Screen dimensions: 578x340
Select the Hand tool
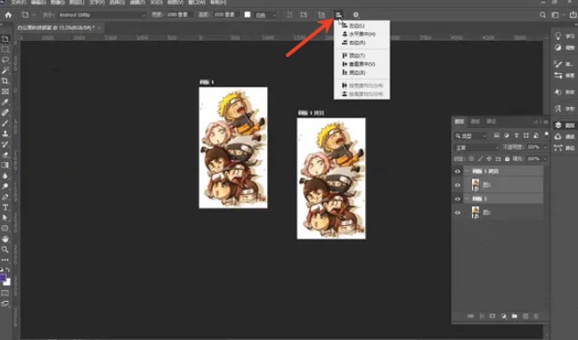point(5,239)
